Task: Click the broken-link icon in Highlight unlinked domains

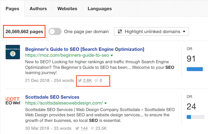Action: tap(120, 32)
